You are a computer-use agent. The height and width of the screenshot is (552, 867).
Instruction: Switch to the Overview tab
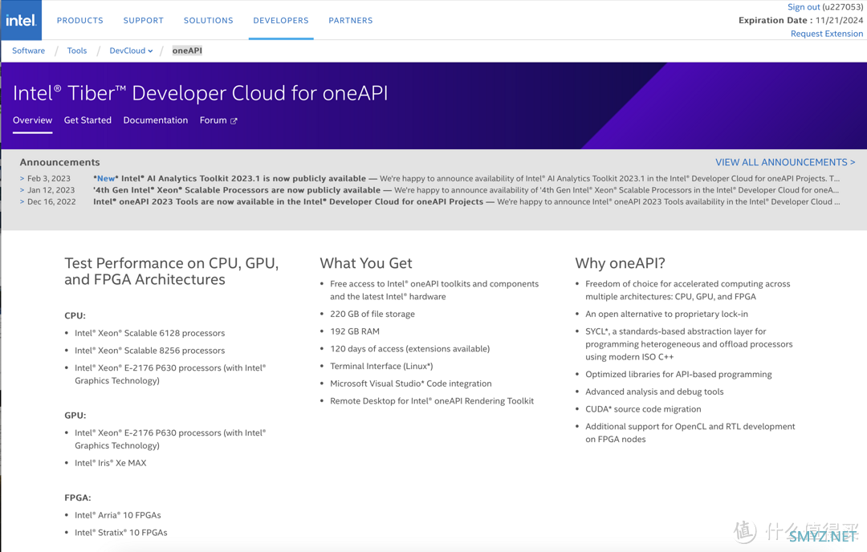tap(33, 120)
